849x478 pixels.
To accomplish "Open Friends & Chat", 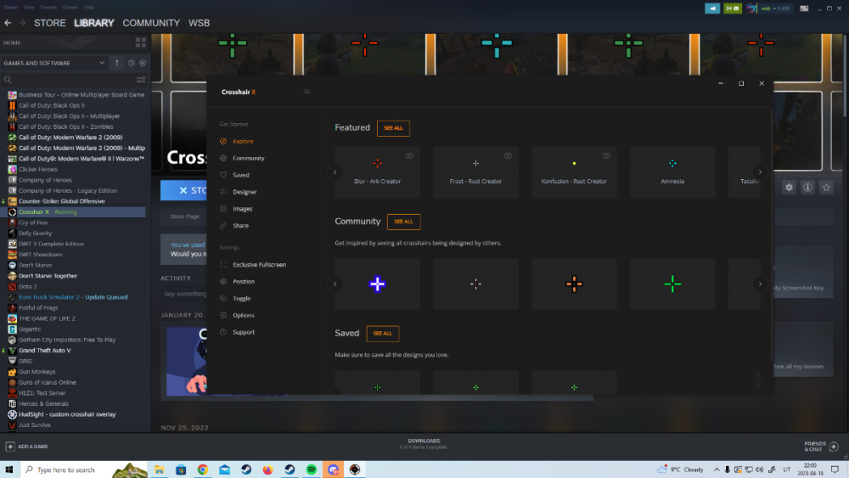I will 821,447.
